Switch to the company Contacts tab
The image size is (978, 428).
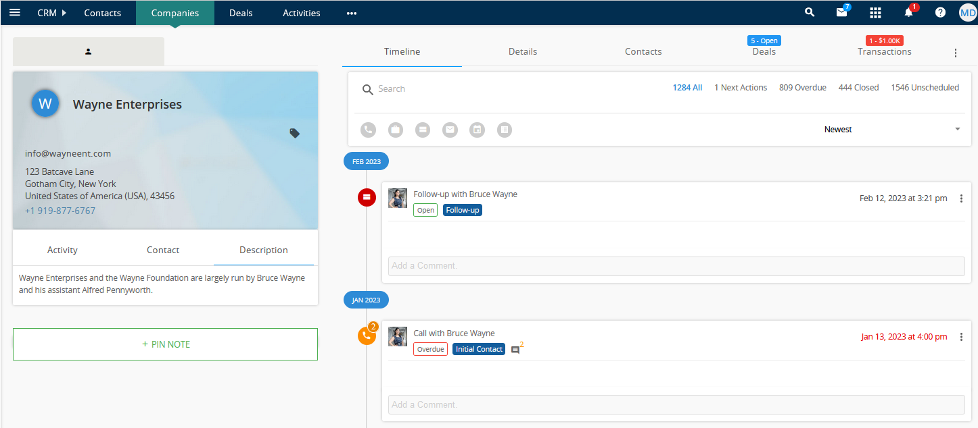pyautogui.click(x=643, y=52)
